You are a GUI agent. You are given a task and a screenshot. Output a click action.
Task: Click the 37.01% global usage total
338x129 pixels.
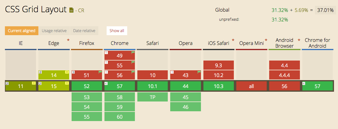click(325, 10)
